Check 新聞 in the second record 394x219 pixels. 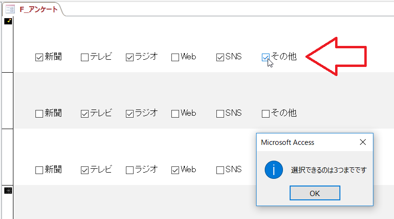(x=39, y=114)
